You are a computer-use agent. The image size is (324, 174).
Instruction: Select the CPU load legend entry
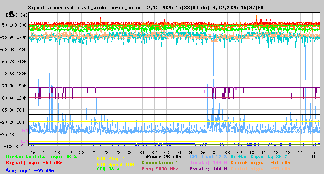coord(208,157)
